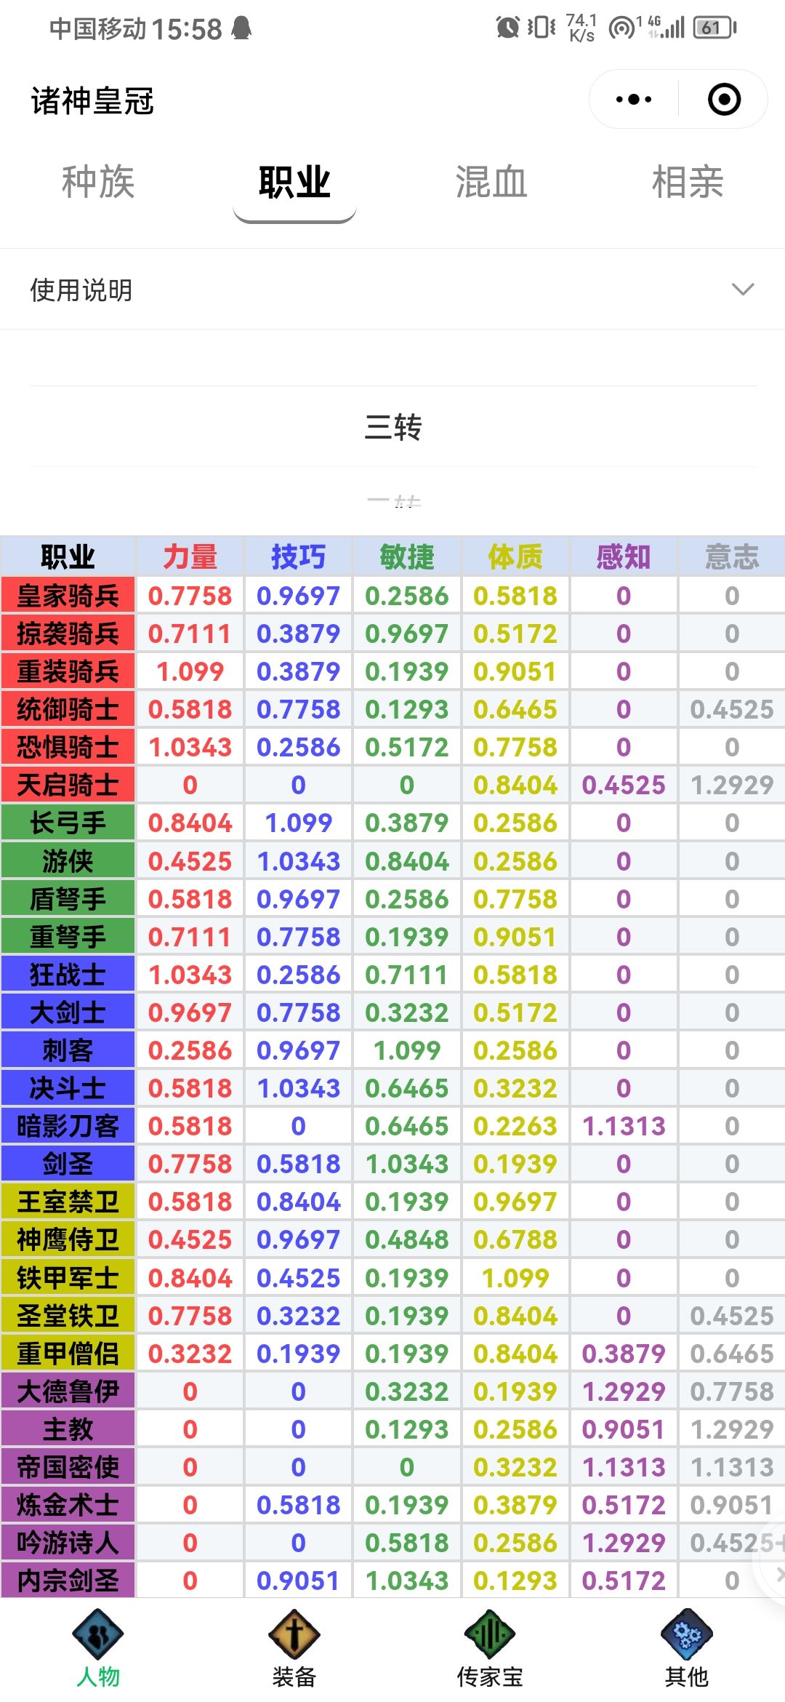Viewport: 785px width, 1702px height.
Task: Select the 游侠 row label
Action: tap(68, 861)
